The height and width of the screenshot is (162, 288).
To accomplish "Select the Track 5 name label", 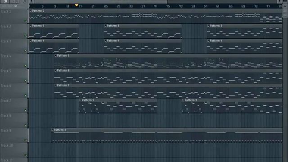I will click(6, 71).
